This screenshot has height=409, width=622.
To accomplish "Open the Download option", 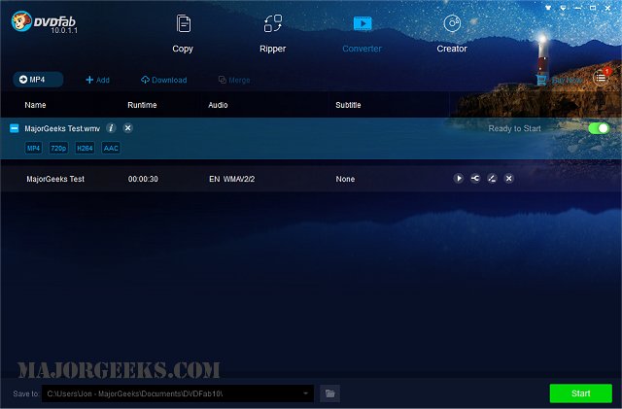I will tap(164, 80).
